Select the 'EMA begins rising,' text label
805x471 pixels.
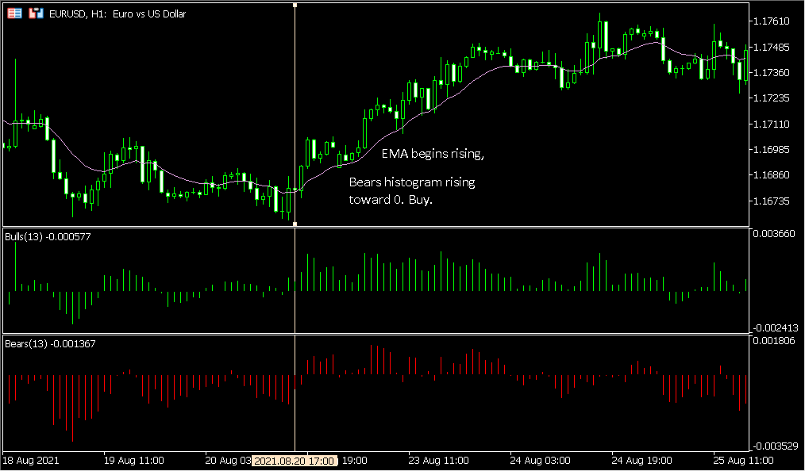click(433, 154)
